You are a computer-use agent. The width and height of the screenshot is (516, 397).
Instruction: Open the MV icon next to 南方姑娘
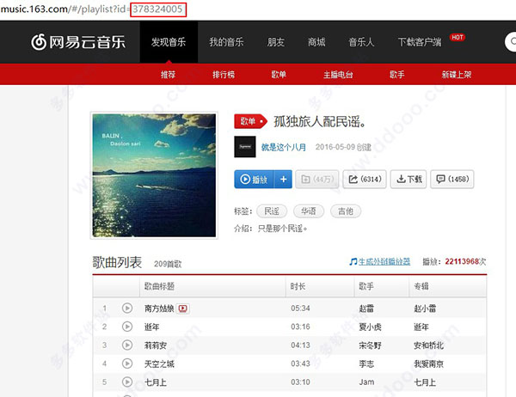[x=183, y=308]
